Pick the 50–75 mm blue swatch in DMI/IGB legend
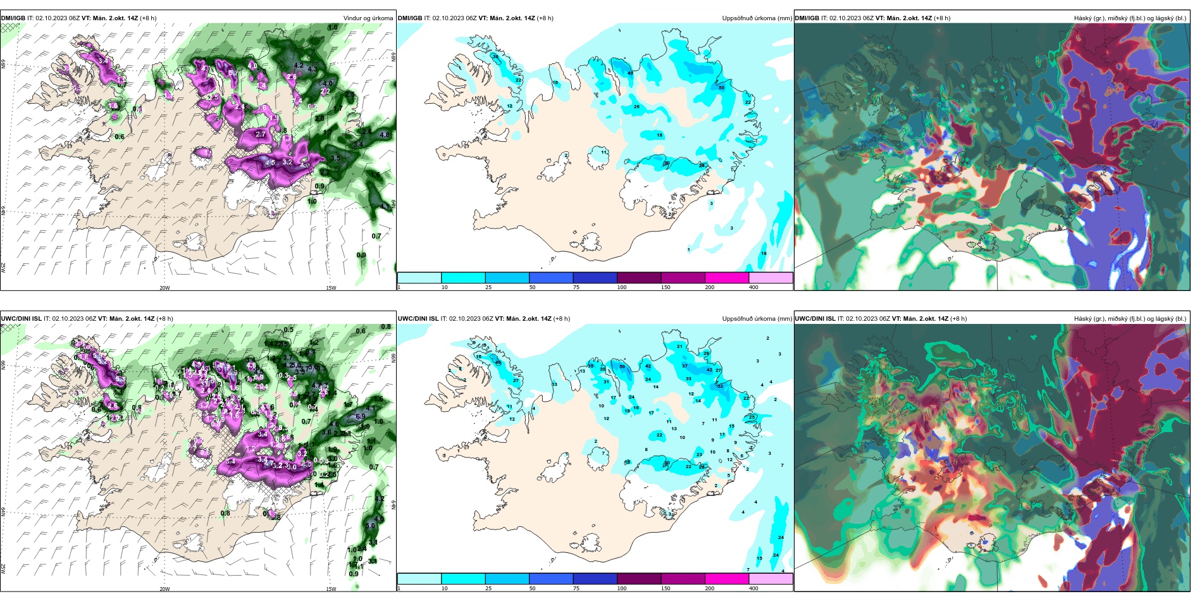Screen dimensions: 1202x601 coord(551,278)
